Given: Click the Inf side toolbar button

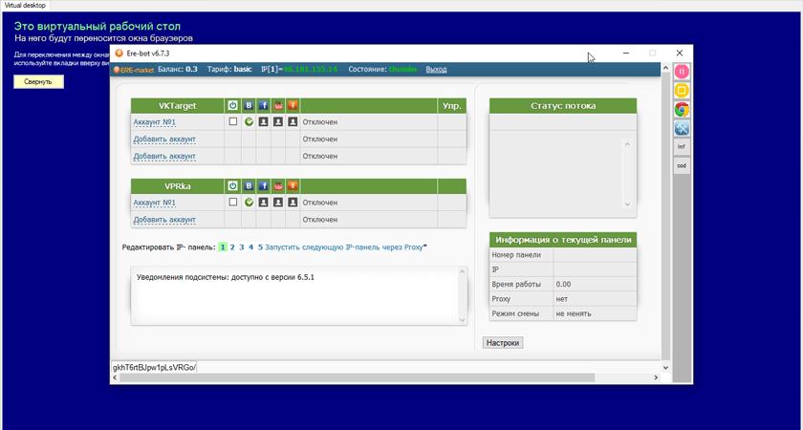Looking at the screenshot, I should pyautogui.click(x=682, y=146).
